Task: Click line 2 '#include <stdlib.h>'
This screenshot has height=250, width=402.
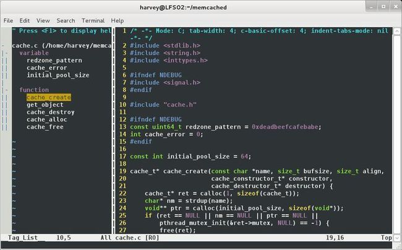Action: (165, 46)
